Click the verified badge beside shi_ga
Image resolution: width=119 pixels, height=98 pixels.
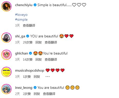(x=28, y=36)
